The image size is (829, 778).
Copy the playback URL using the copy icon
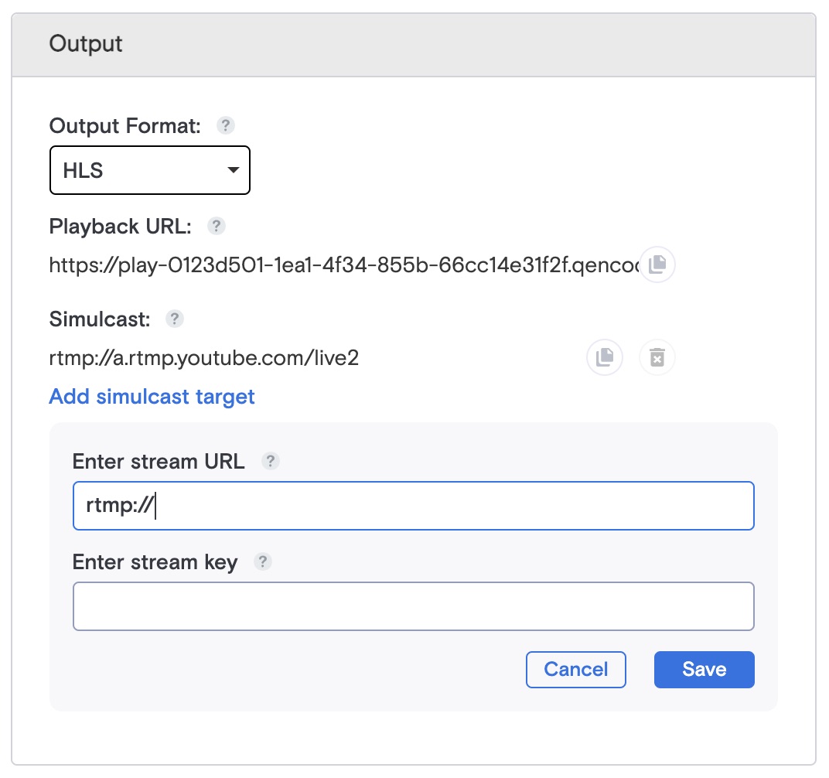click(657, 264)
